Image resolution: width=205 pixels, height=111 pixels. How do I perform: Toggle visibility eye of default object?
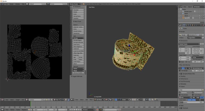coord(200,16)
